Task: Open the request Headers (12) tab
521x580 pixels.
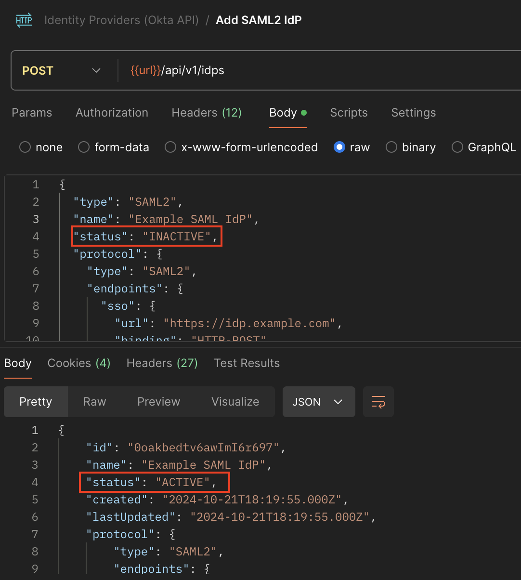Action: tap(207, 113)
